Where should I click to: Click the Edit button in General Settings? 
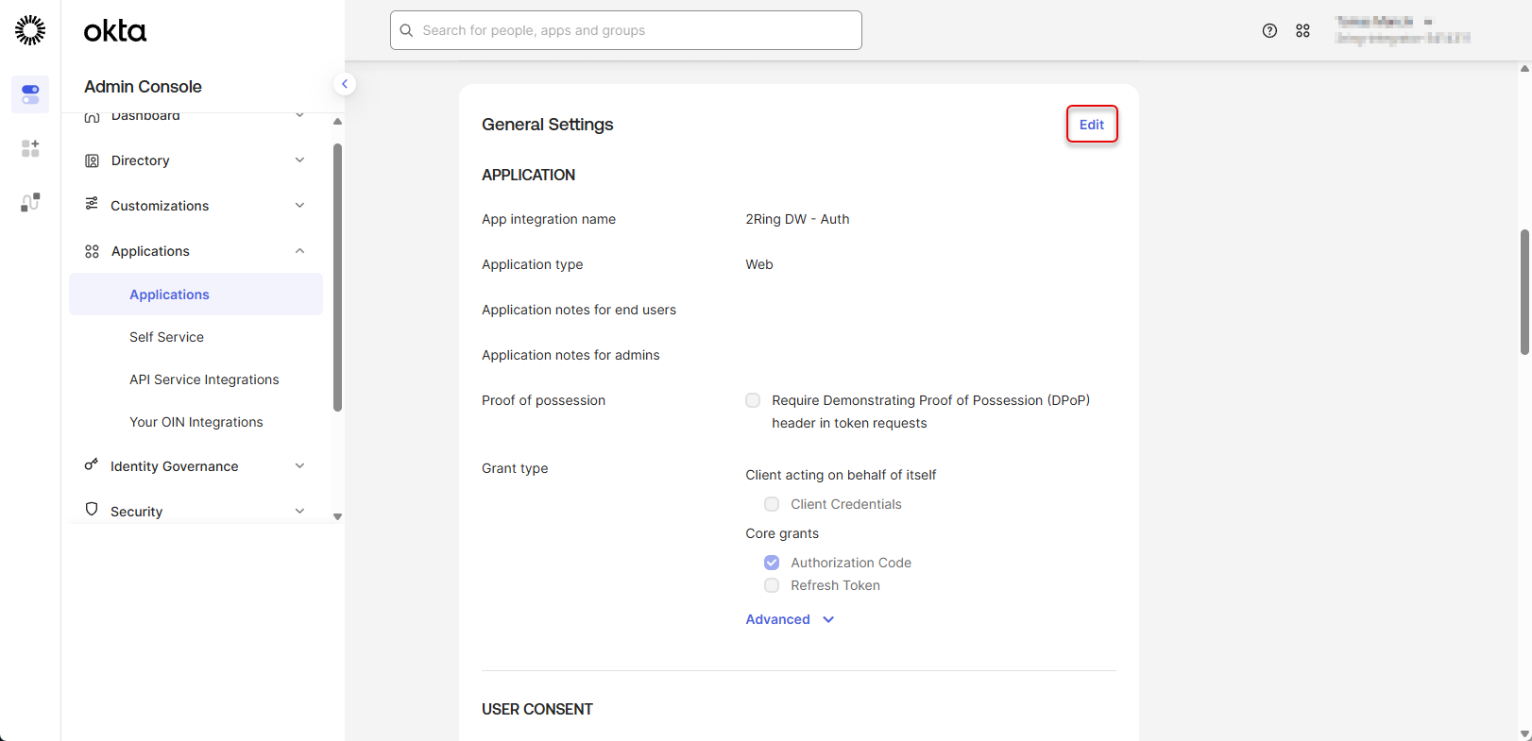pyautogui.click(x=1091, y=125)
